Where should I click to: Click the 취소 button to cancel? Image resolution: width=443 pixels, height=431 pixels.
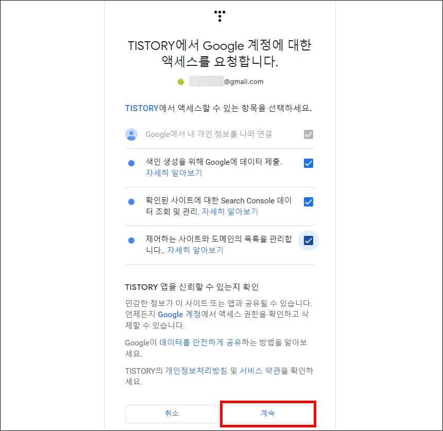(x=172, y=413)
